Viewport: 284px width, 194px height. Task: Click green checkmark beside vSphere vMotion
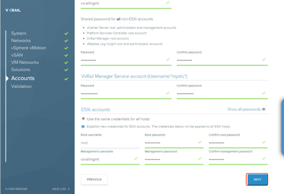tap(66, 48)
